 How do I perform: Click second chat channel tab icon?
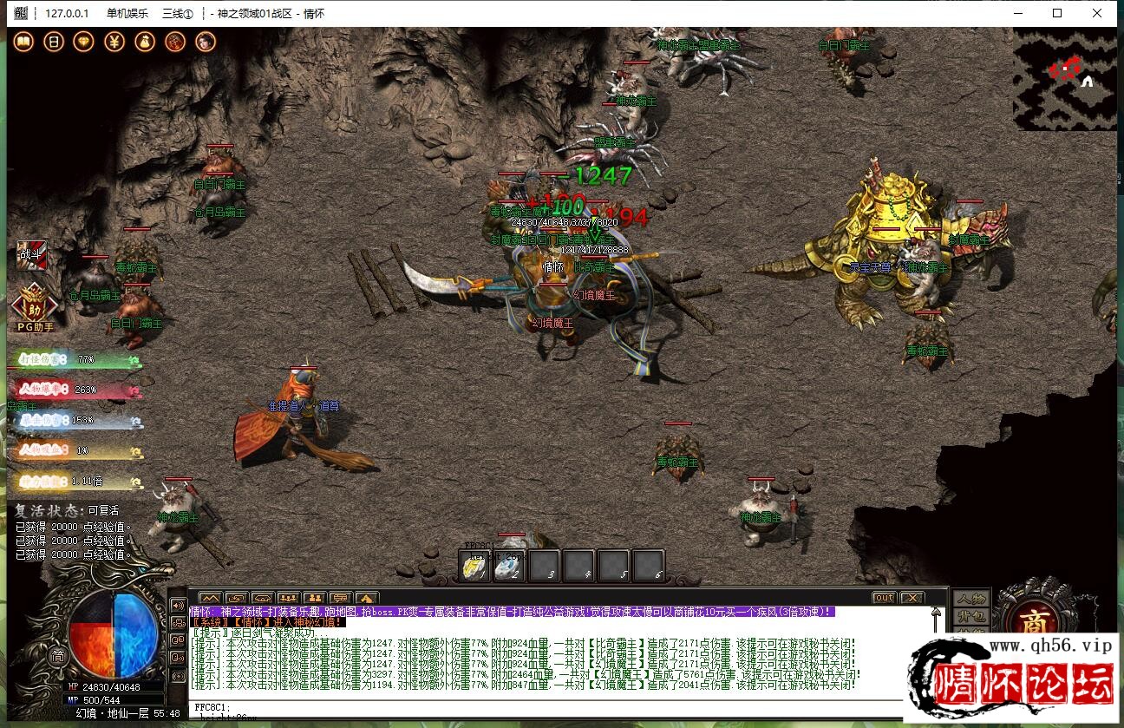pos(236,598)
